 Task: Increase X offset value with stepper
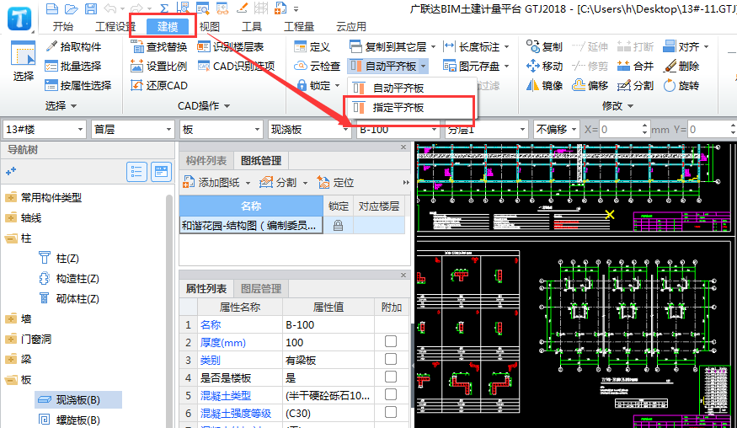(x=644, y=126)
